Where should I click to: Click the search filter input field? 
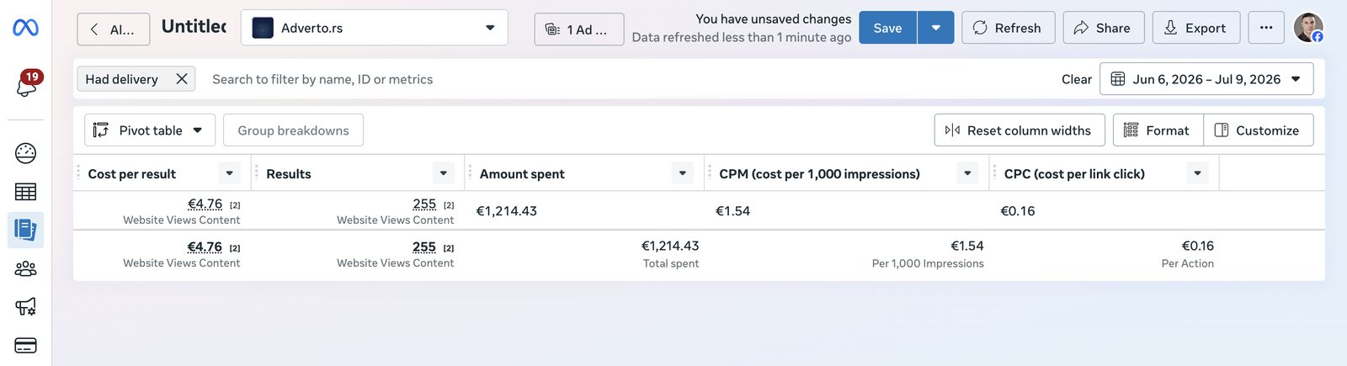(623, 79)
